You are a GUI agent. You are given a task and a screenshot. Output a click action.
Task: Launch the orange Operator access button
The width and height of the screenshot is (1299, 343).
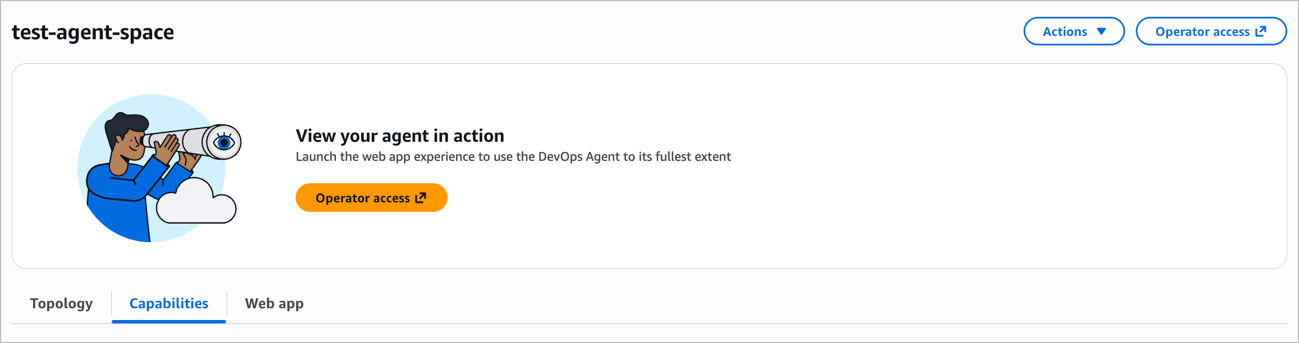coord(371,198)
